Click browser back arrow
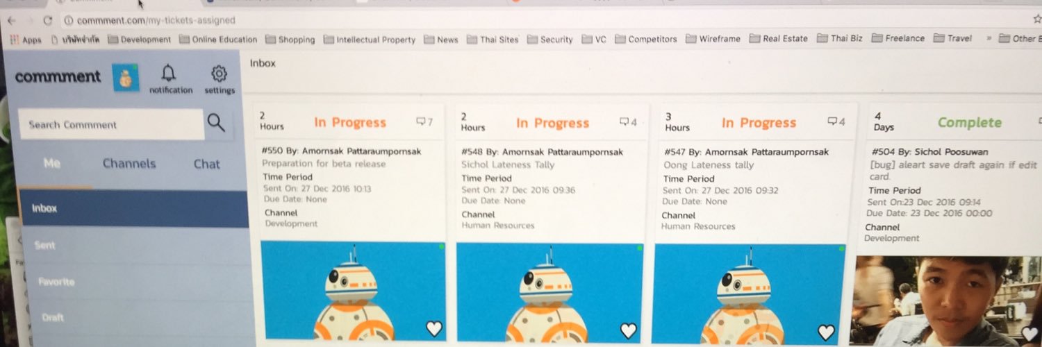The height and width of the screenshot is (347, 1042). [11, 21]
